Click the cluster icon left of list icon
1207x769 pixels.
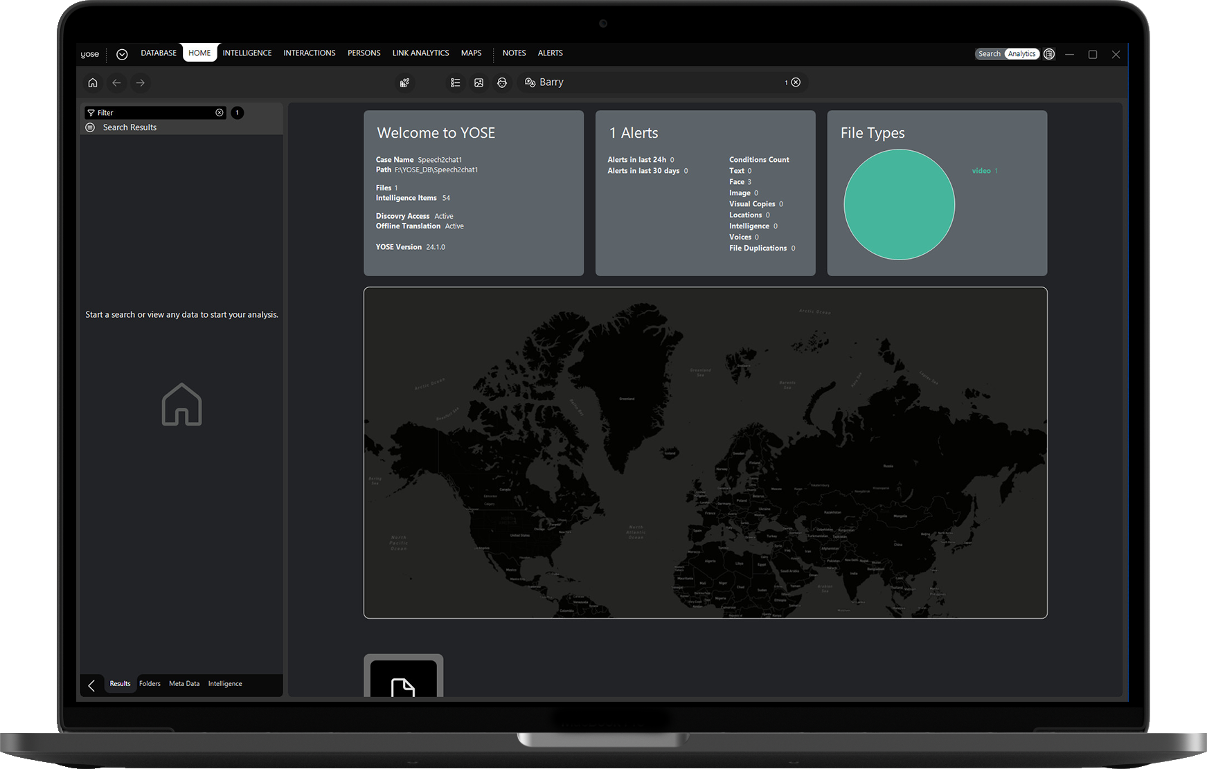click(x=404, y=83)
